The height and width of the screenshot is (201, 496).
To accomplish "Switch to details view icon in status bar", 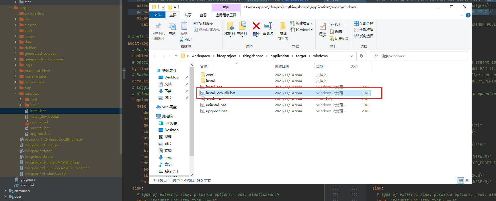I will click(x=461, y=180).
